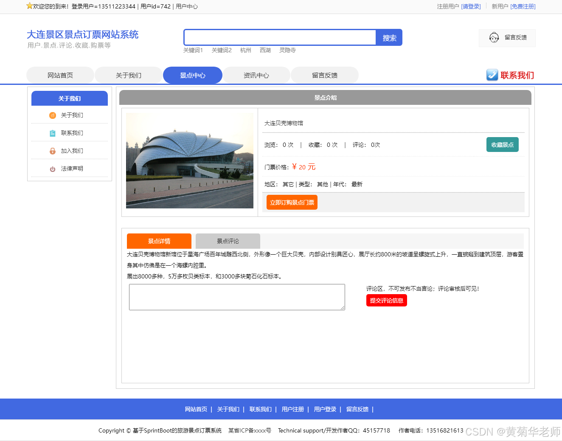Click the lock icon beside 加入我们
Viewport: 562px width, 441px height.
(x=53, y=151)
